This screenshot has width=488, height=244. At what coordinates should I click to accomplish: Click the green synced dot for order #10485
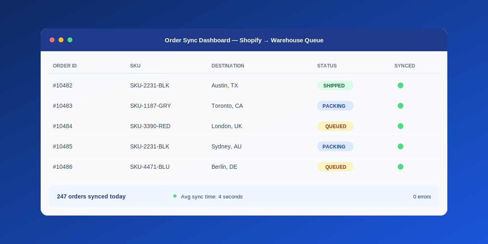(x=401, y=146)
